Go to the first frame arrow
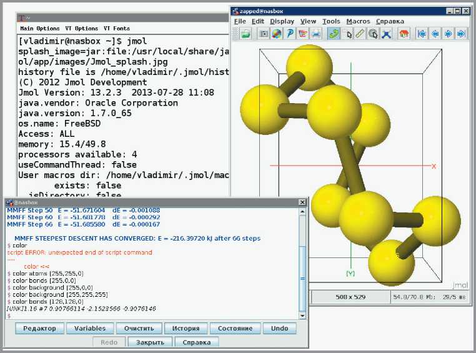Image resolution: width=476 pixels, height=353 pixels. pos(421,34)
